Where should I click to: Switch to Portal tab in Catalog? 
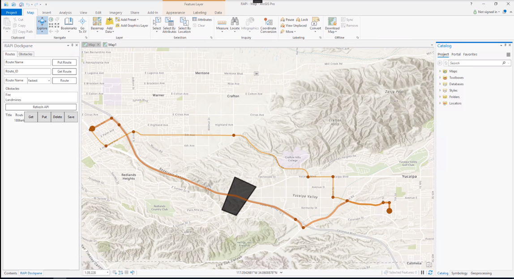pos(456,55)
